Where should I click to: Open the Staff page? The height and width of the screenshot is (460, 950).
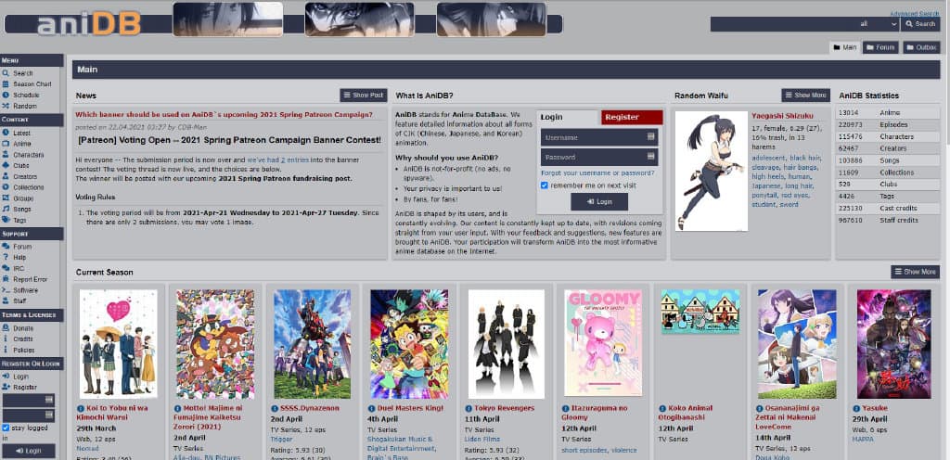(20, 301)
